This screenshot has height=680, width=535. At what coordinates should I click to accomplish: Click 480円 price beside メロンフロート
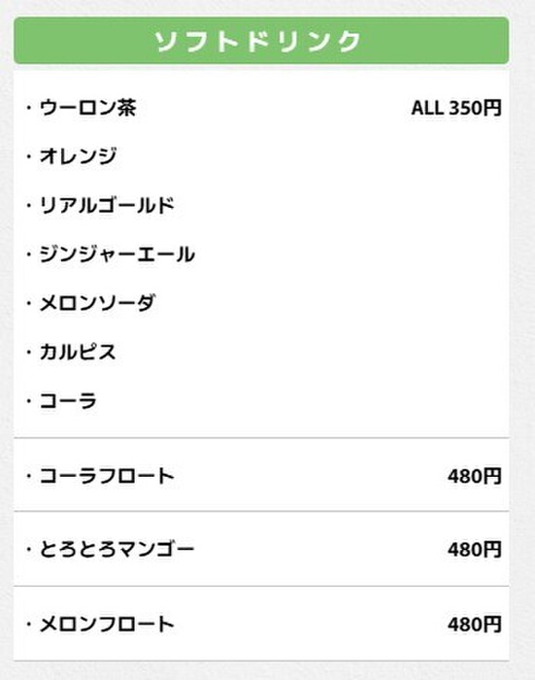coord(475,625)
